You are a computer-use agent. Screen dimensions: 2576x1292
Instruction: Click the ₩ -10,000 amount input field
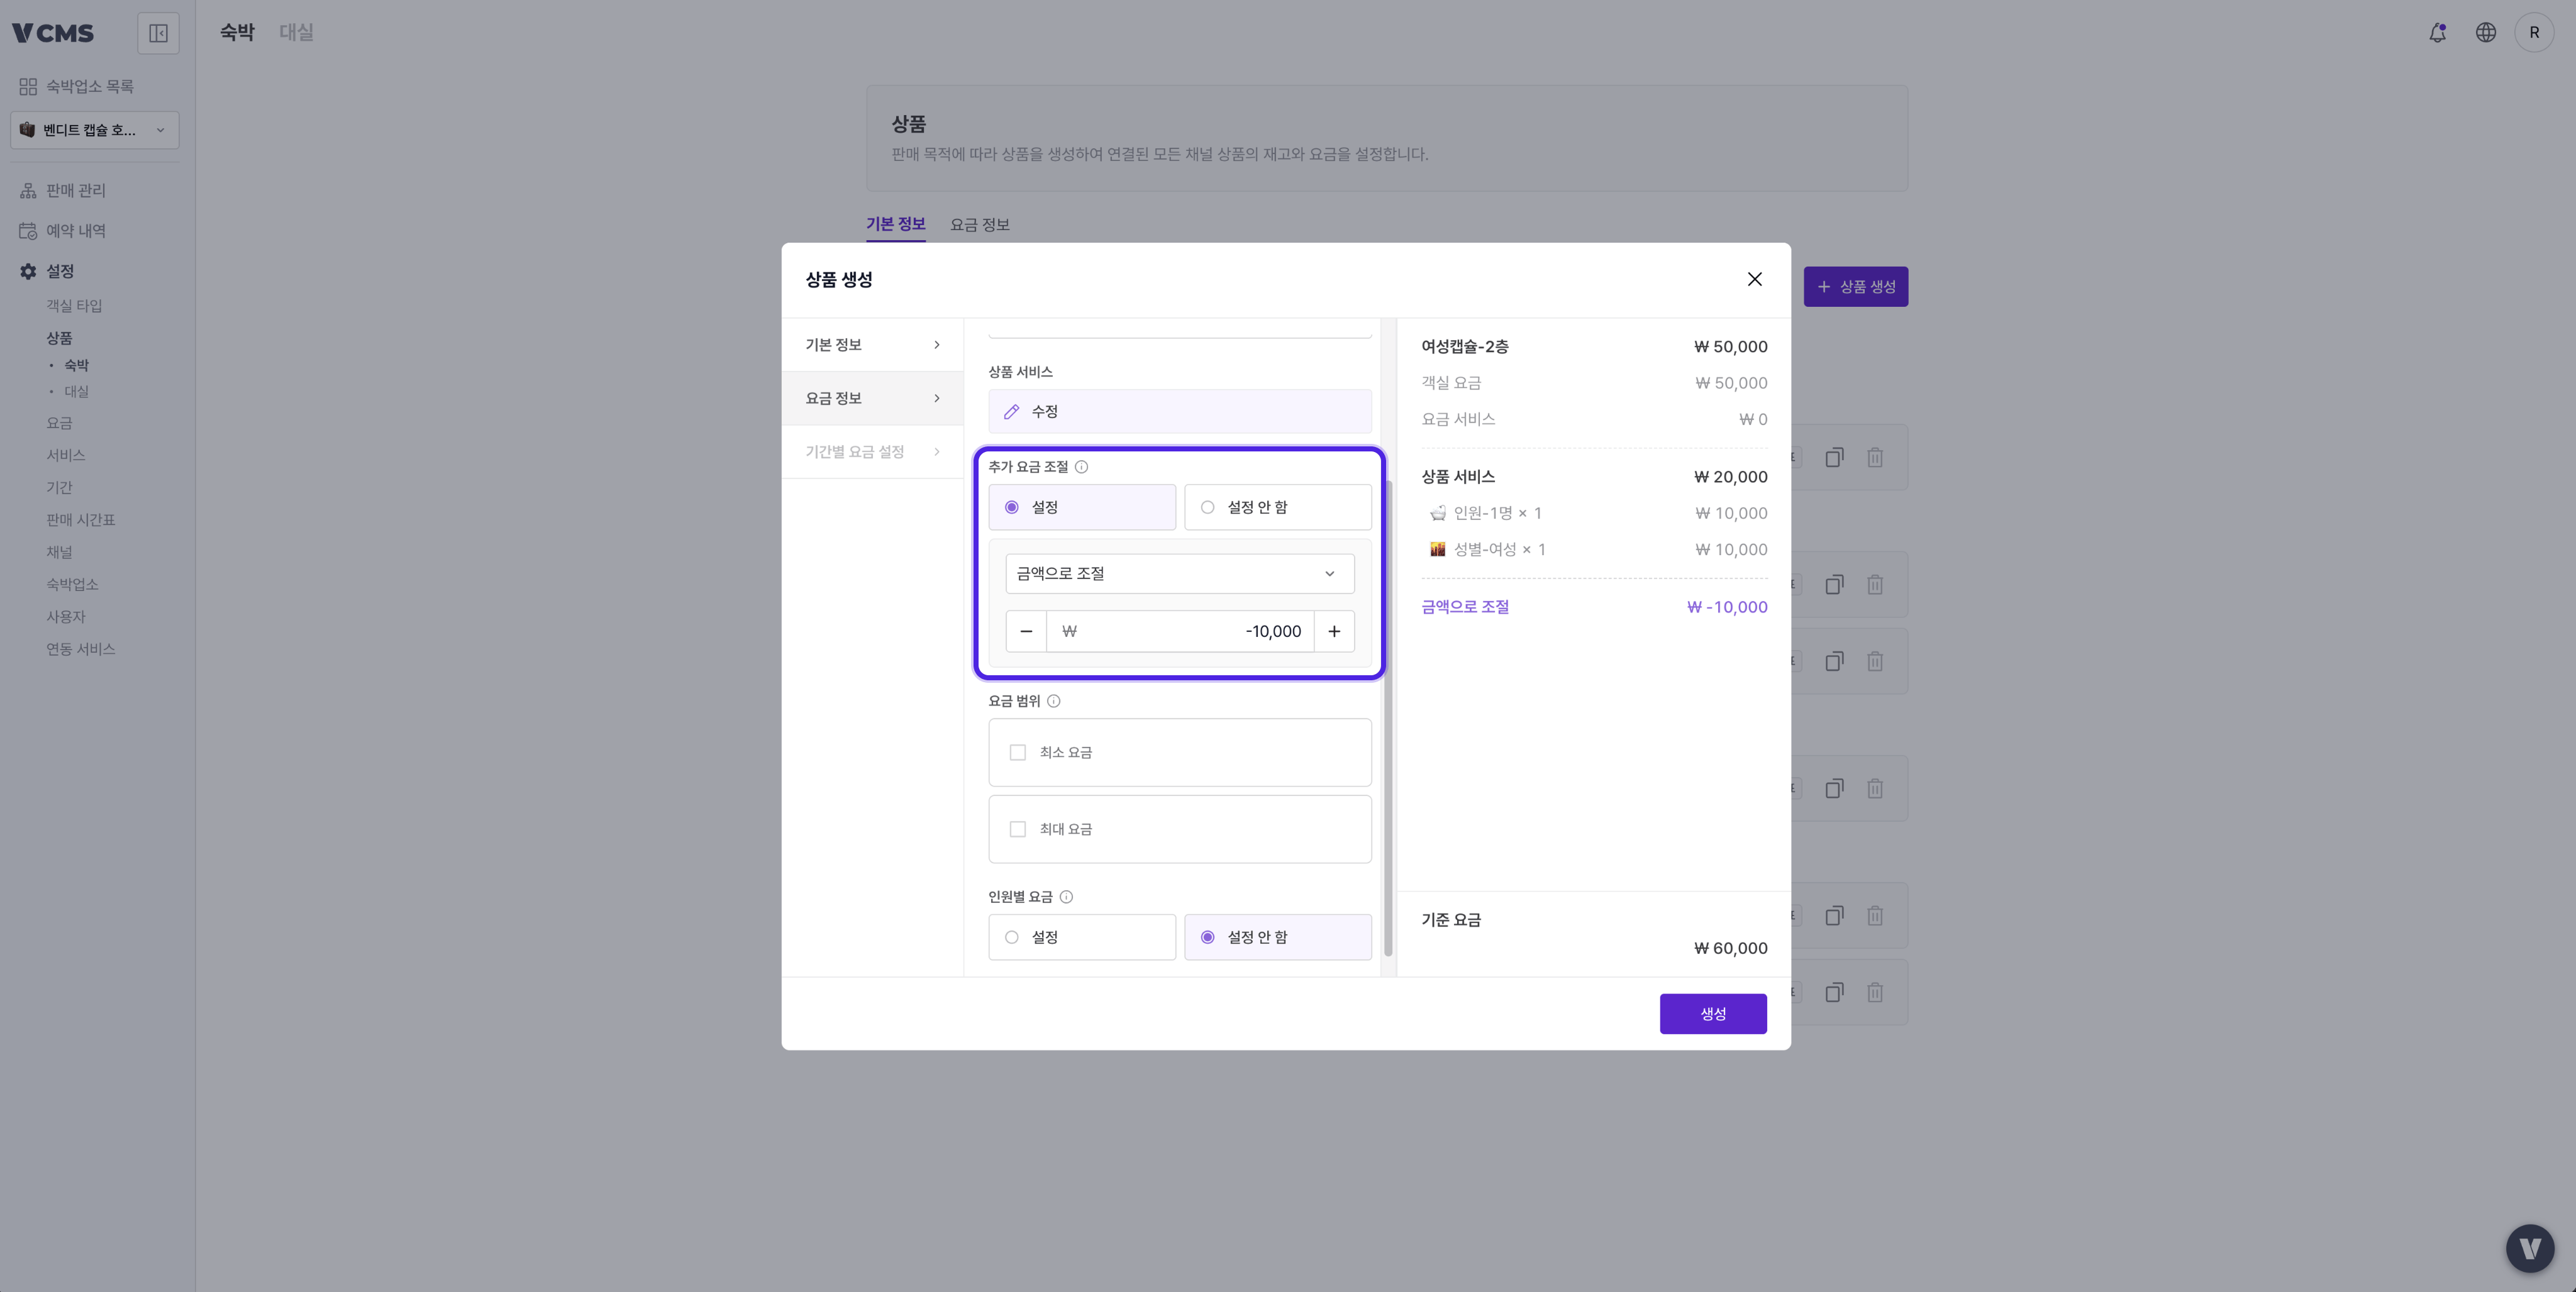[x=1180, y=631]
